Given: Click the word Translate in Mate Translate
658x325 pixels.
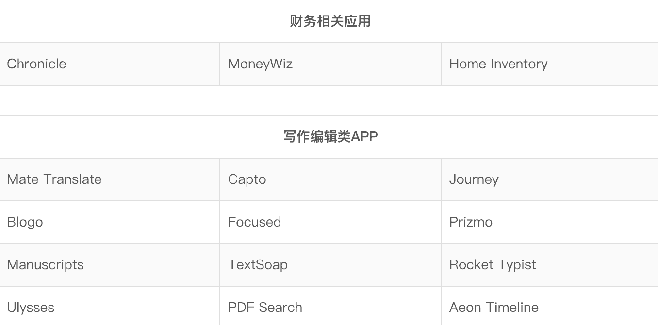Looking at the screenshot, I should tap(72, 179).
